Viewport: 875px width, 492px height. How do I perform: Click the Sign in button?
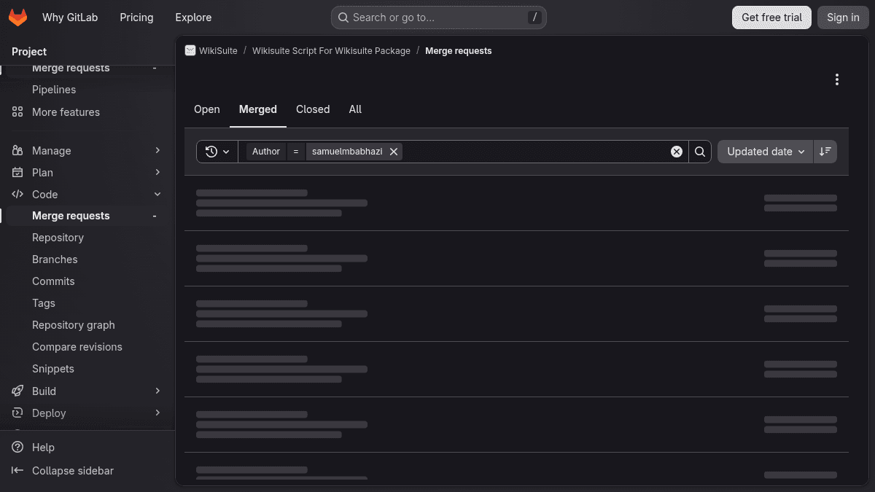pos(843,17)
